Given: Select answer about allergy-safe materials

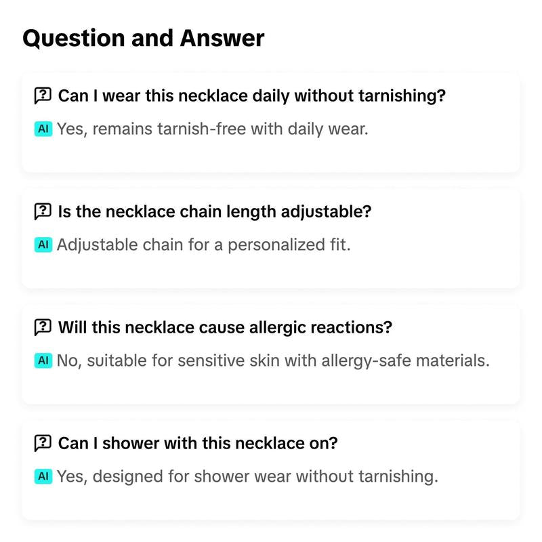Looking at the screenshot, I should [x=273, y=361].
